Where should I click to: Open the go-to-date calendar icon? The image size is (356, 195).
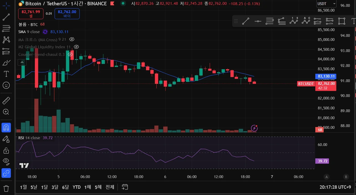tap(125, 187)
